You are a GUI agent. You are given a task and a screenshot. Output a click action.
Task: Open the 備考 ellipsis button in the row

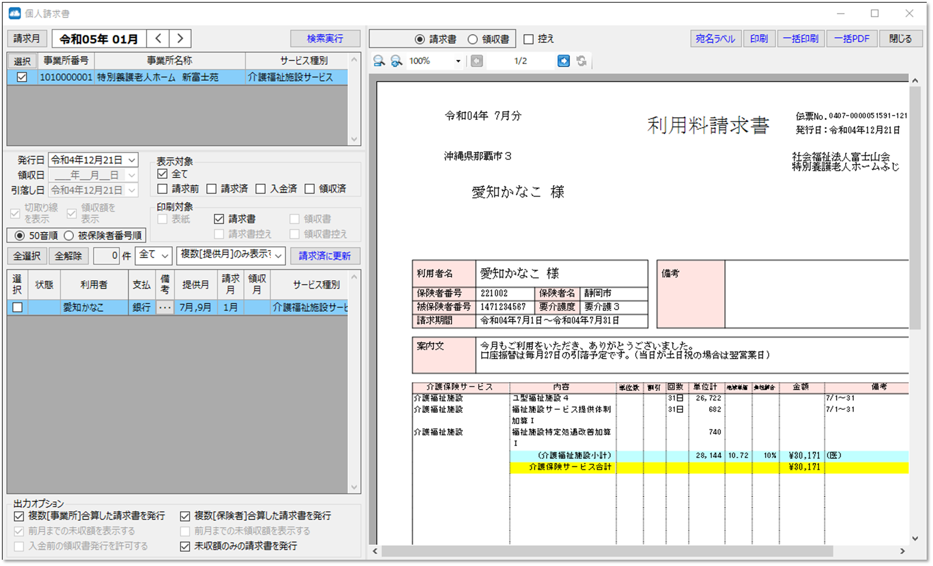click(x=164, y=307)
